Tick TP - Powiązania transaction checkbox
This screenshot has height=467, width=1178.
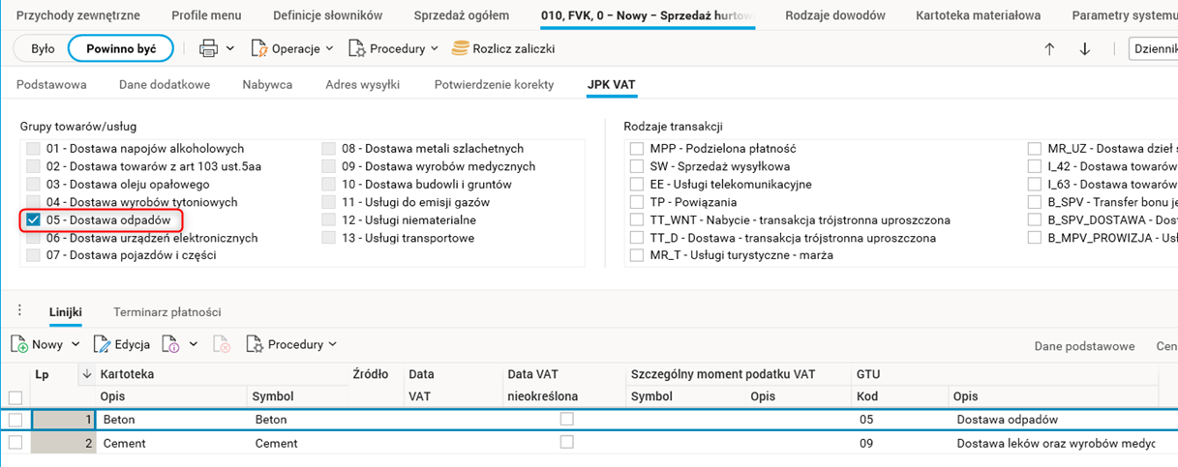pyautogui.click(x=637, y=202)
